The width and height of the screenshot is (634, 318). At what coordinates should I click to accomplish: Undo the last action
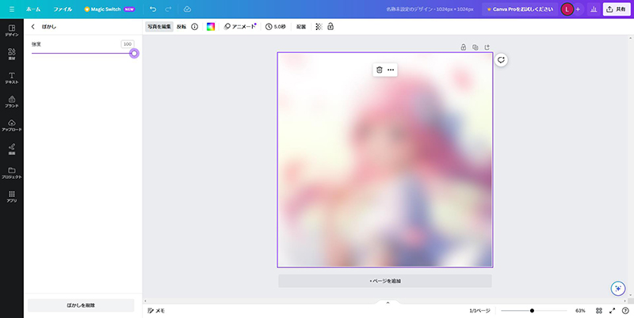click(153, 9)
